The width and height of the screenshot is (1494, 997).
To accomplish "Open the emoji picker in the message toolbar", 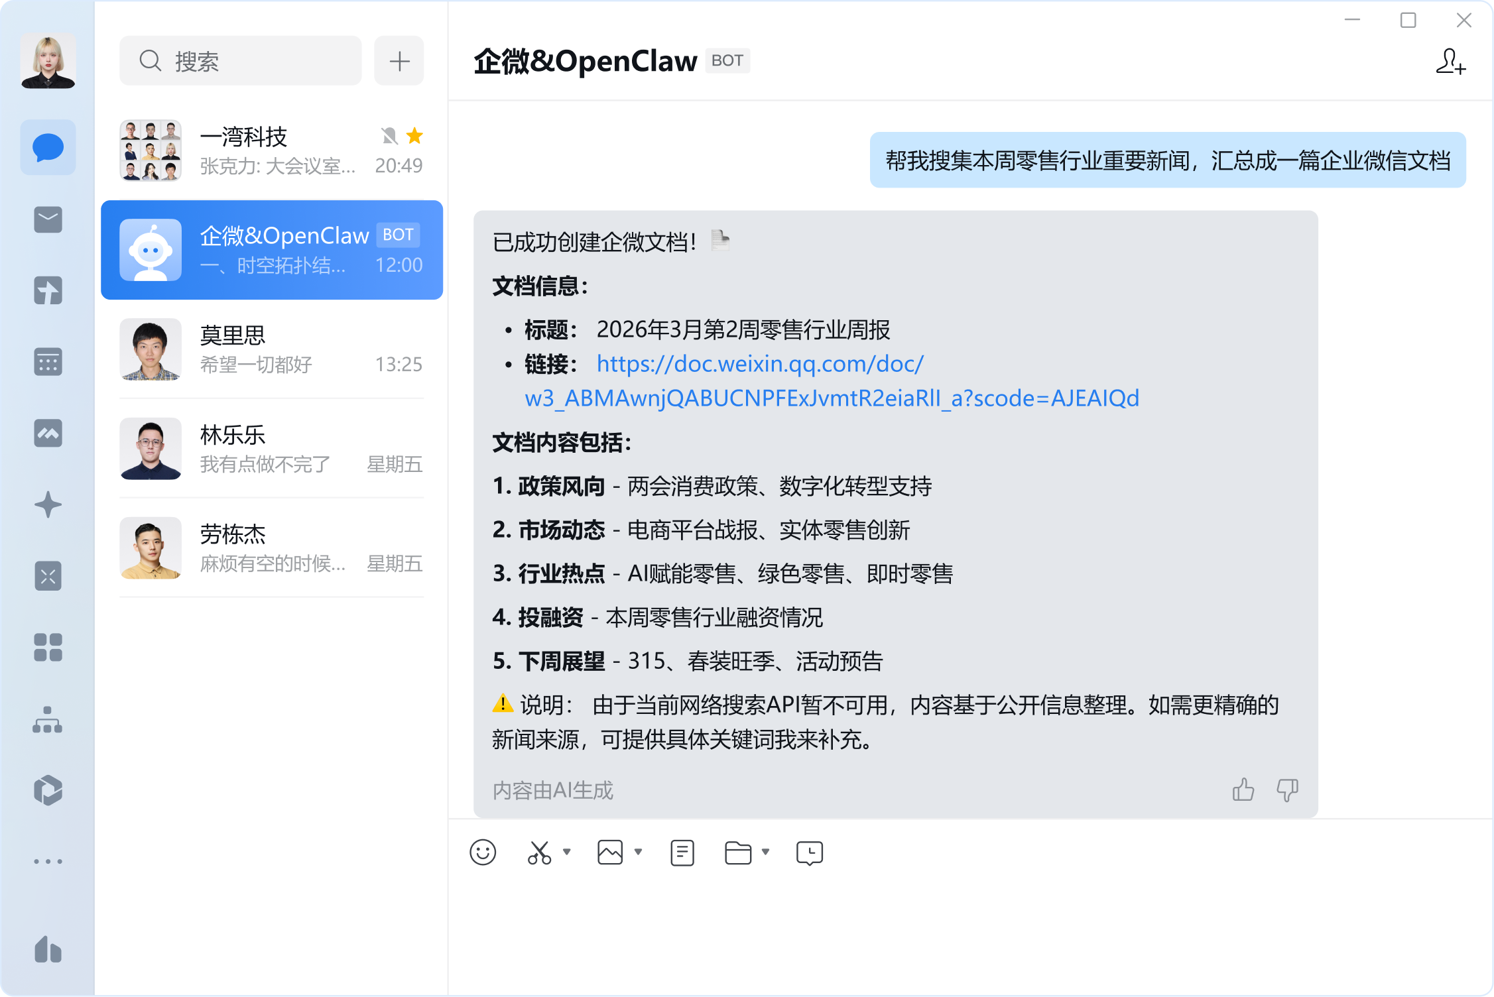I will (483, 852).
